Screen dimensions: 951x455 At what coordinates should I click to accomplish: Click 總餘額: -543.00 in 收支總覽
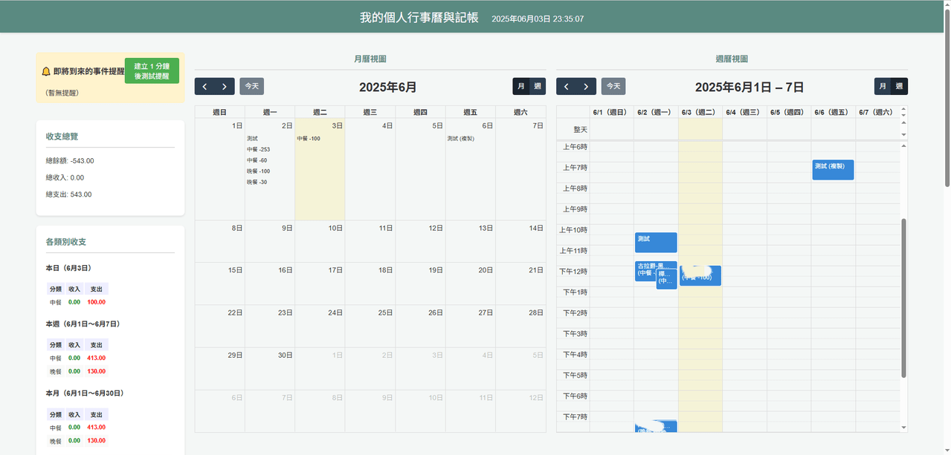coord(70,160)
